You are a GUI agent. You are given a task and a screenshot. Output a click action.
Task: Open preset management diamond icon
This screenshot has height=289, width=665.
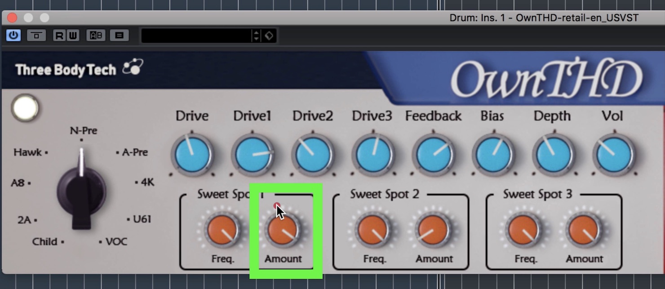(x=269, y=36)
